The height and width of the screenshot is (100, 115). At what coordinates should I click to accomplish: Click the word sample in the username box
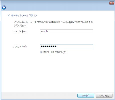[x=44, y=31]
